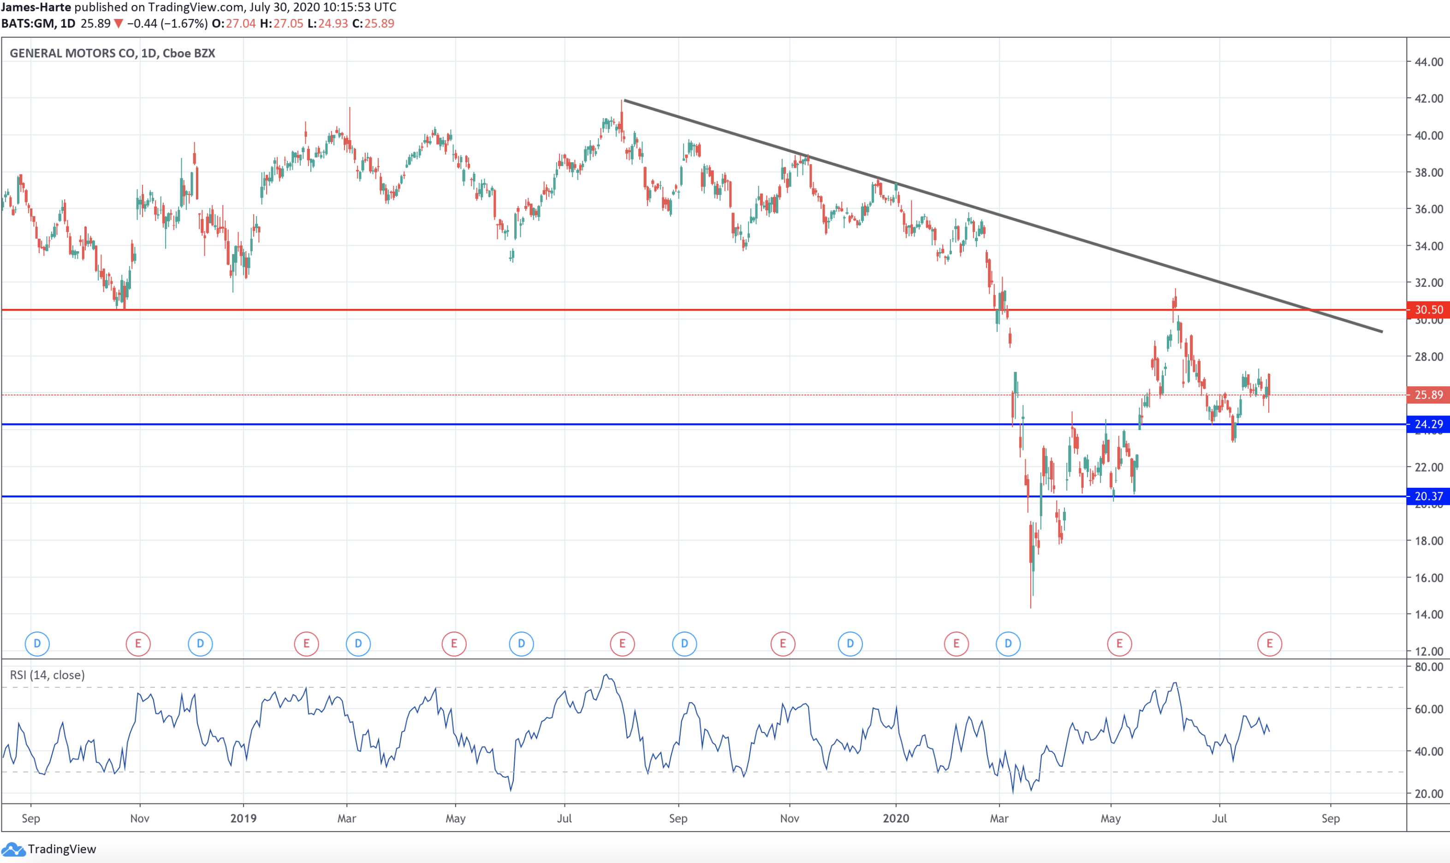The height and width of the screenshot is (863, 1450).
Task: Click the dividend D marker above Mar 2019
Action: (x=358, y=644)
